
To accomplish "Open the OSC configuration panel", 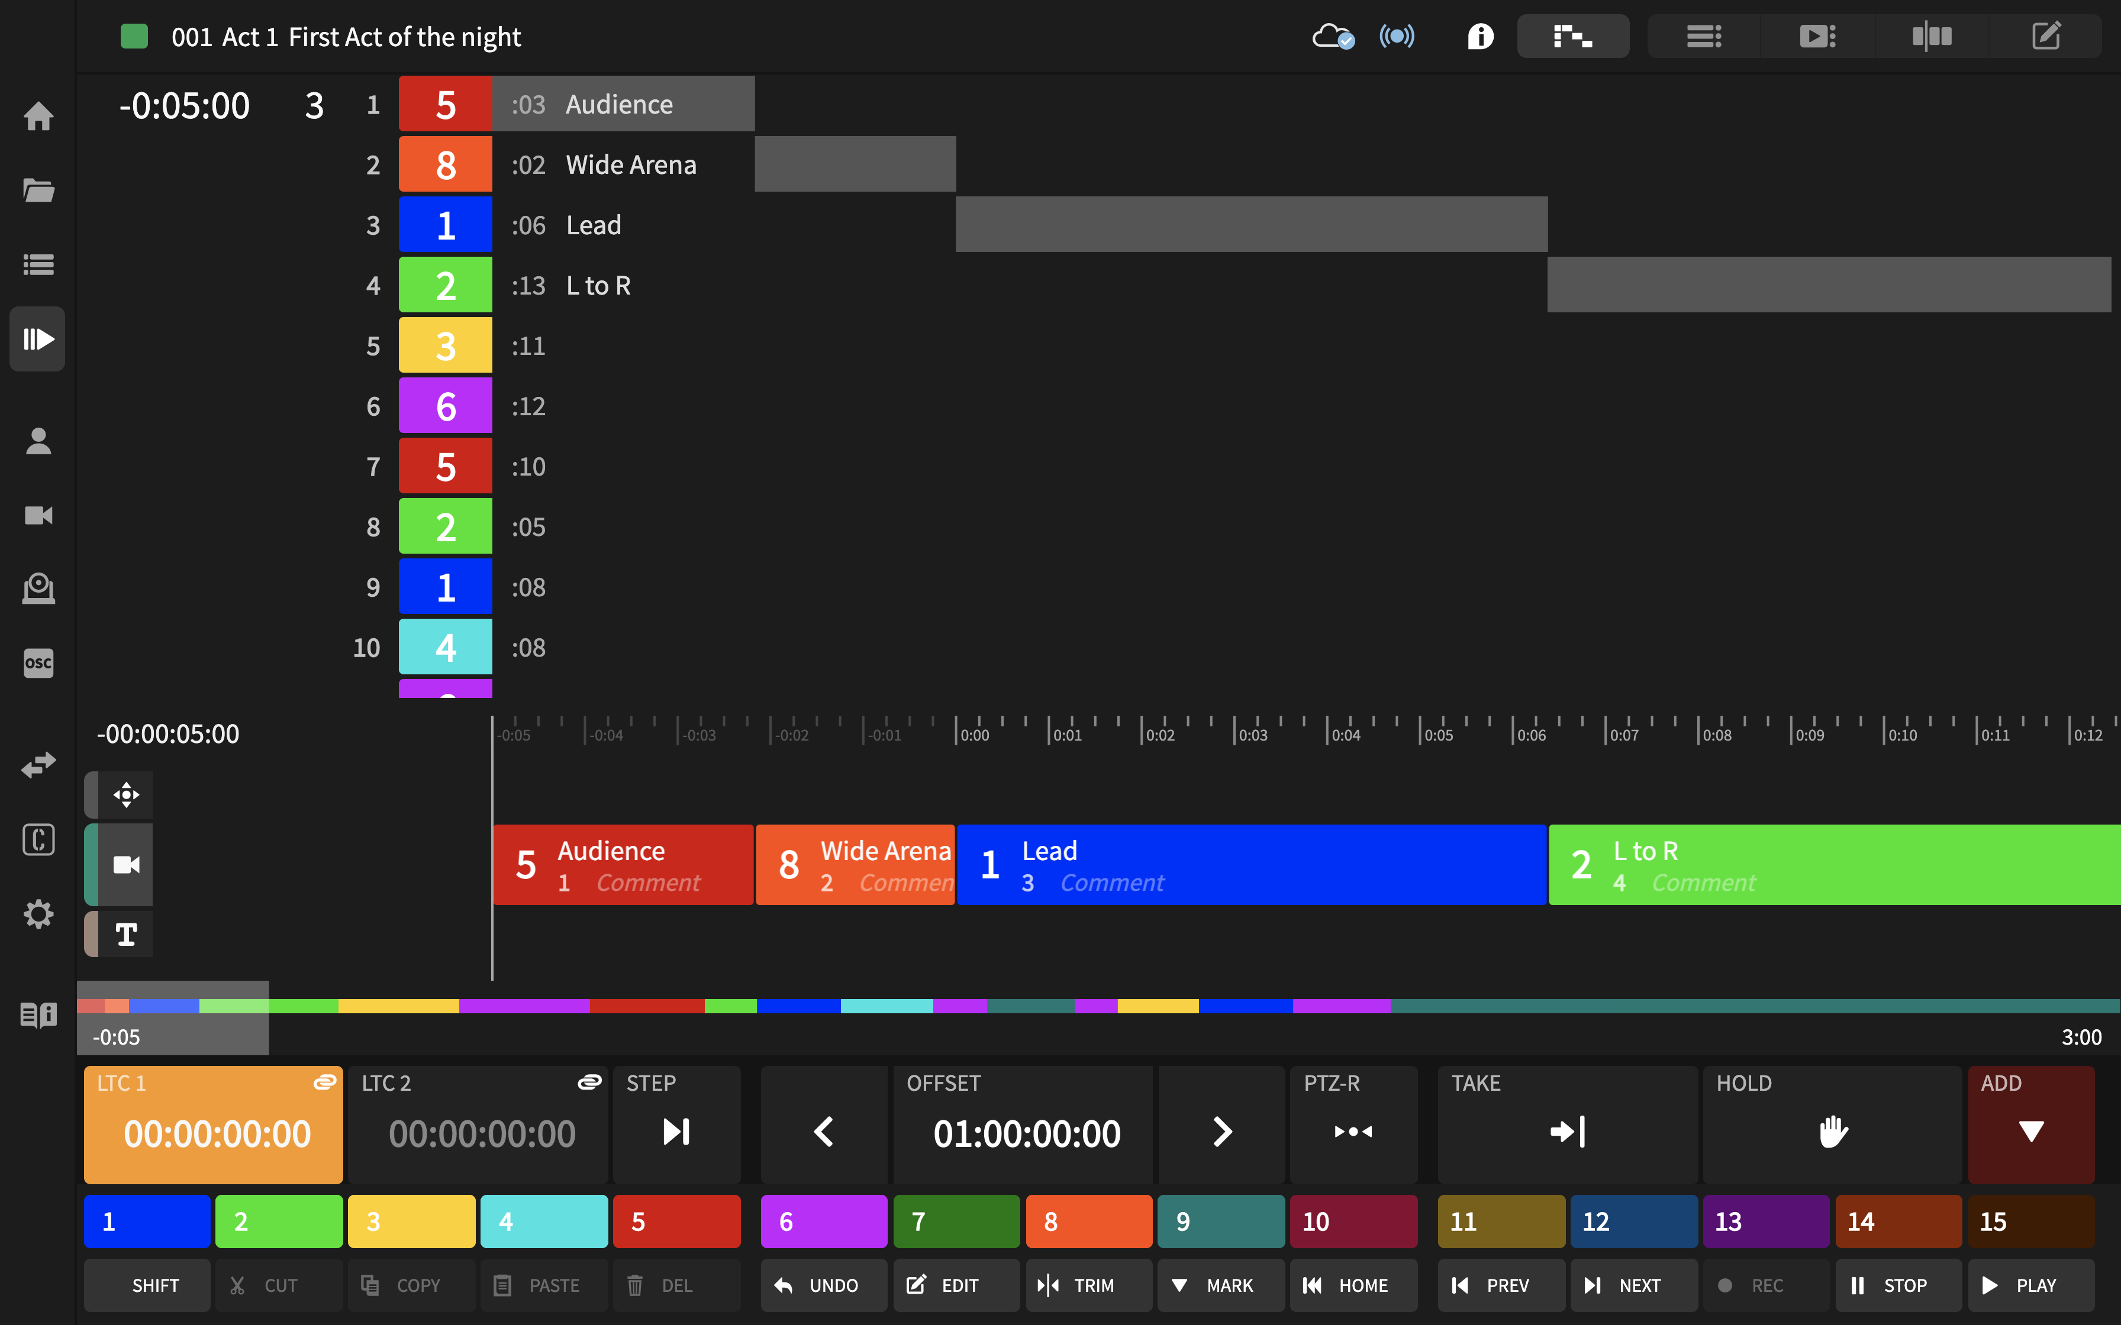I will coord(38,663).
